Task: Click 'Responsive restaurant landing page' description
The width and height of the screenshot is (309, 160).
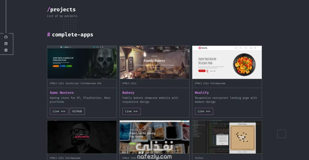Action: click(x=226, y=100)
